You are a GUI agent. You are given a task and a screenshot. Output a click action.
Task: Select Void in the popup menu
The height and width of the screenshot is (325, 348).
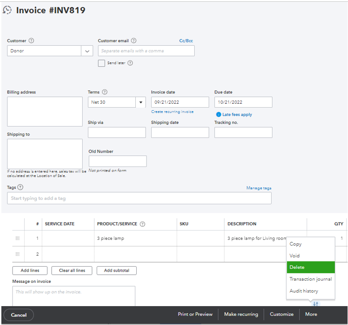pos(295,255)
